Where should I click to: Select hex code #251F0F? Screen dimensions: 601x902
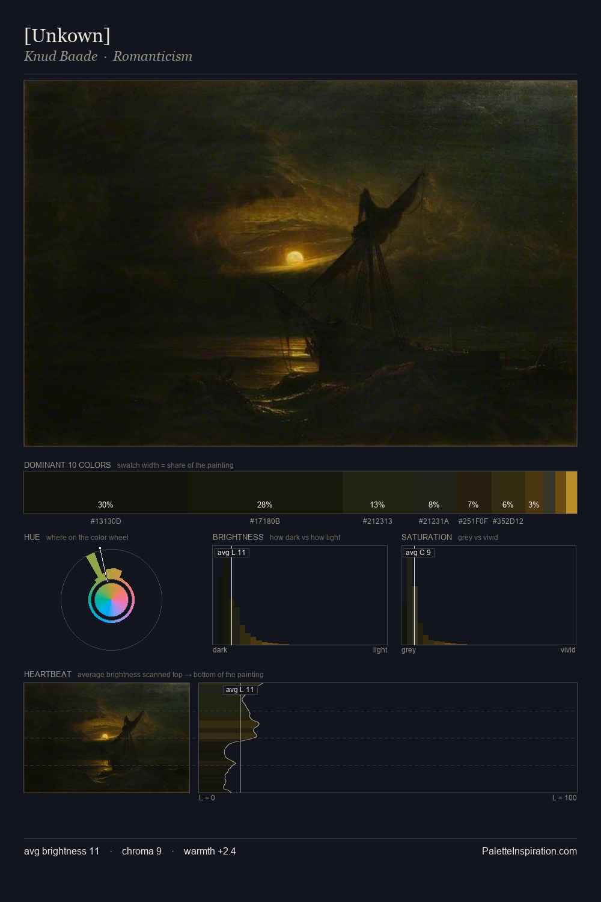point(473,521)
